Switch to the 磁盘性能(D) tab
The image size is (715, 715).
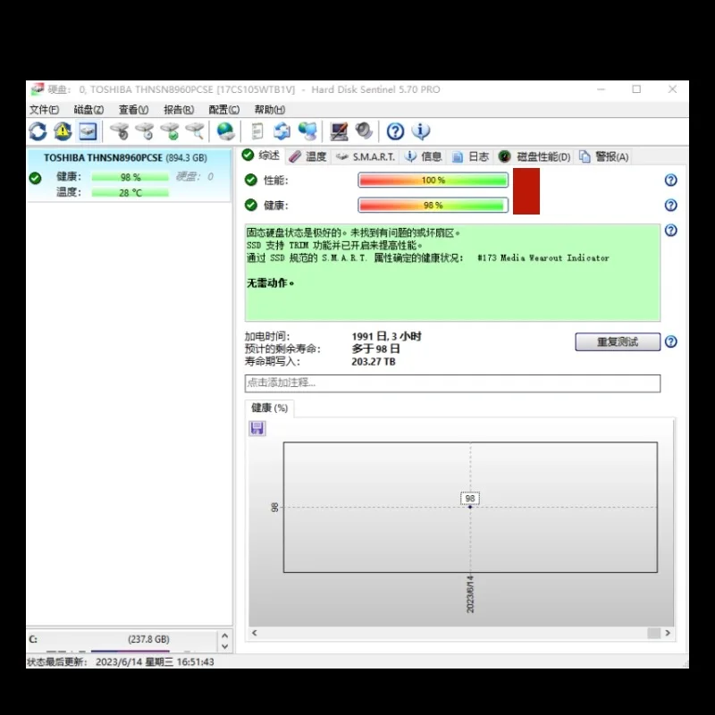(x=534, y=157)
